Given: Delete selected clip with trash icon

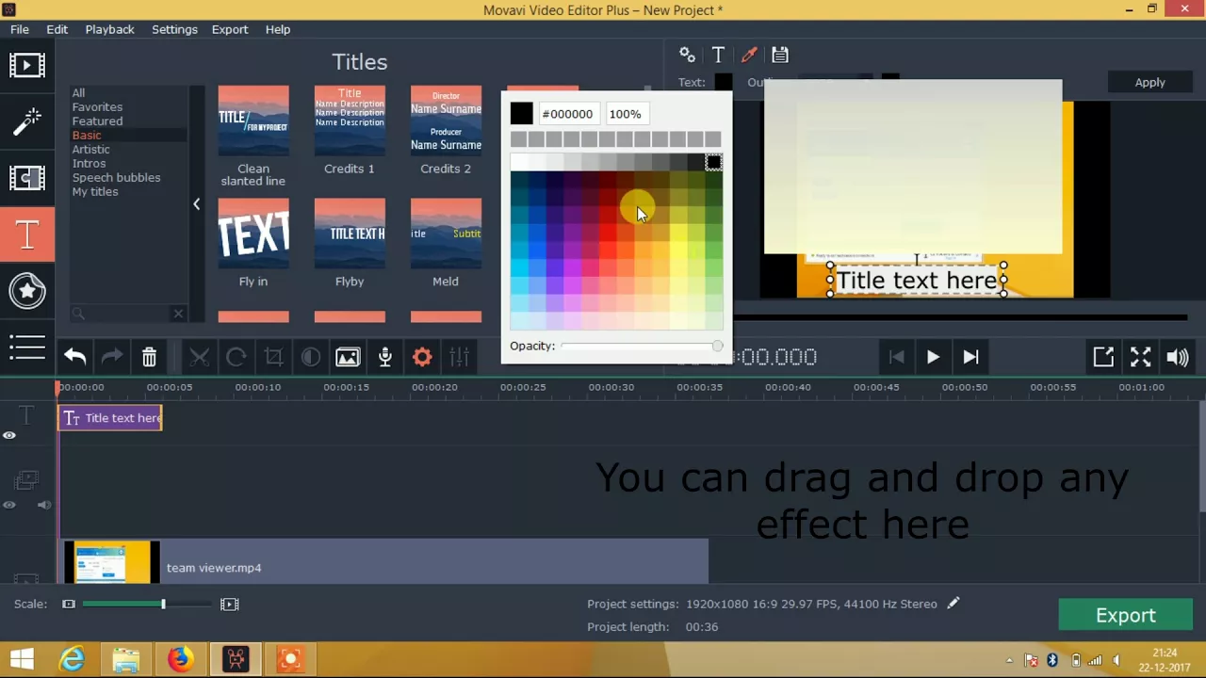Looking at the screenshot, I should click(149, 357).
